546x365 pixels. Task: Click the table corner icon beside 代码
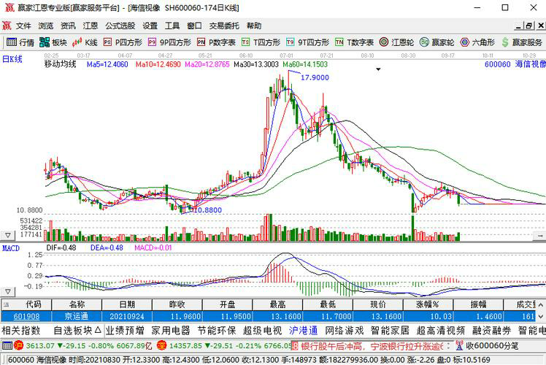(x=6, y=304)
